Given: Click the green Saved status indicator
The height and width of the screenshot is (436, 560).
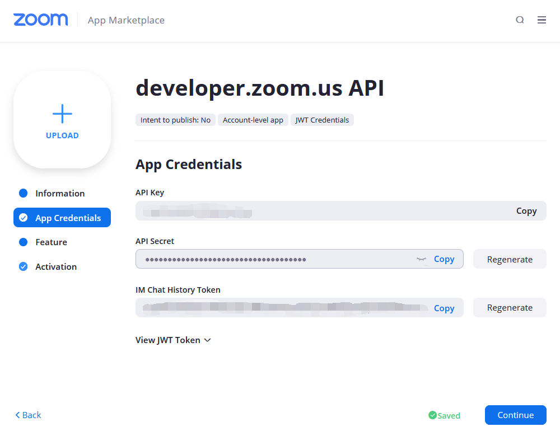Looking at the screenshot, I should [x=444, y=415].
